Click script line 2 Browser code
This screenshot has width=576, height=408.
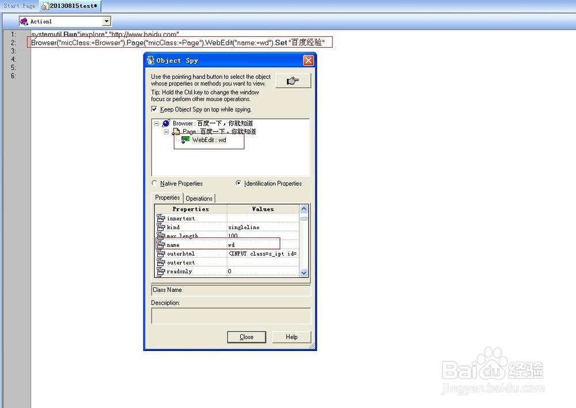[178, 43]
